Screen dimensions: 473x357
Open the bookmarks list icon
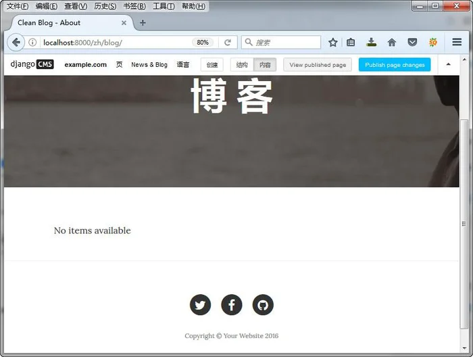(x=351, y=43)
